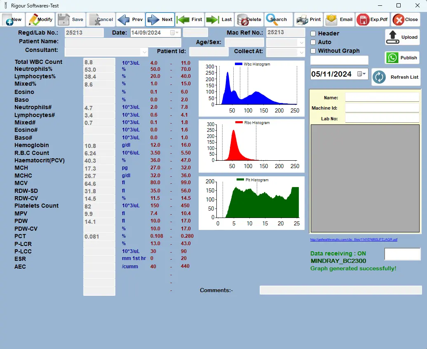This screenshot has width=427, height=349.
Task: Check the Without Graph option
Action: tap(313, 51)
